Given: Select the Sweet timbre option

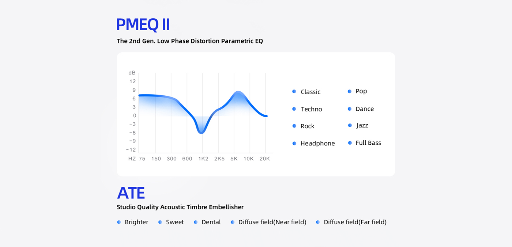Looking at the screenshot, I should 174,222.
